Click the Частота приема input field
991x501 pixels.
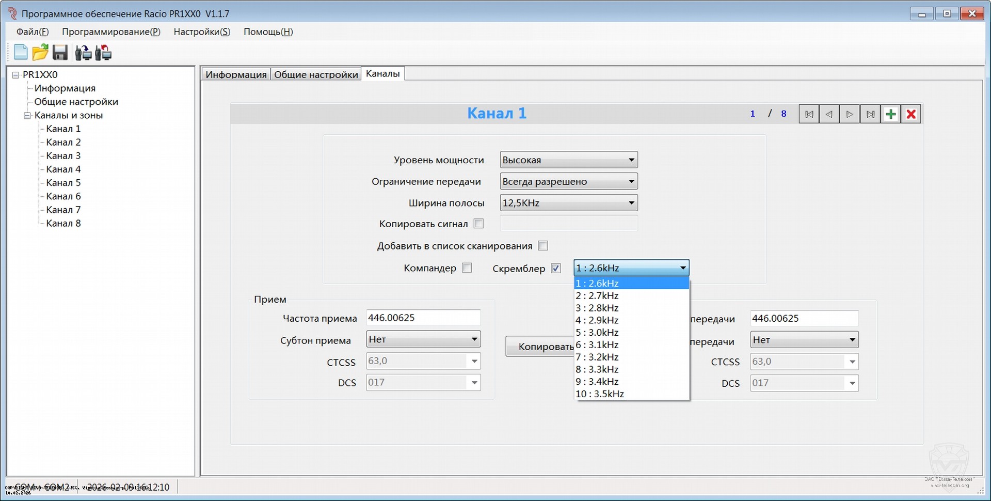pyautogui.click(x=423, y=318)
